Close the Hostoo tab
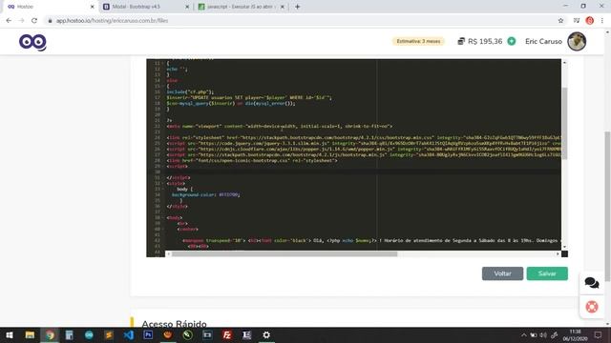The width and height of the screenshot is (611, 343). [93, 7]
